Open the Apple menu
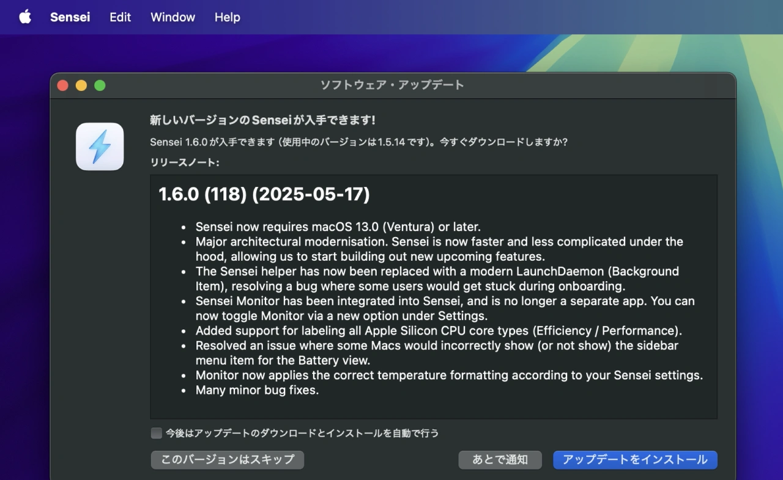The image size is (783, 480). [25, 17]
